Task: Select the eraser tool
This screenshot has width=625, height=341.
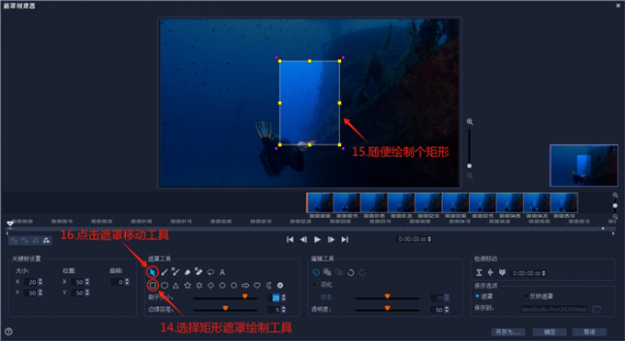Action: (187, 272)
